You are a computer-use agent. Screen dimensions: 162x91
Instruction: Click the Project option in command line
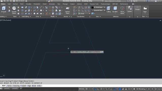pyautogui.click(x=23, y=86)
